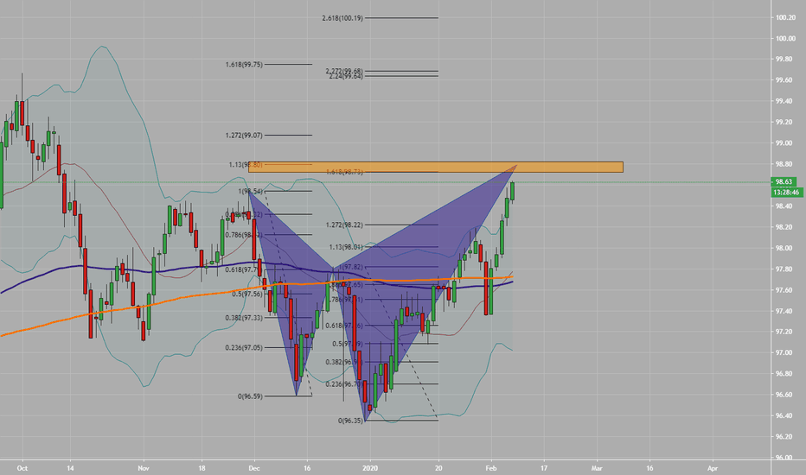Click the 18 date label after Nov
806x475 pixels.
[202, 468]
